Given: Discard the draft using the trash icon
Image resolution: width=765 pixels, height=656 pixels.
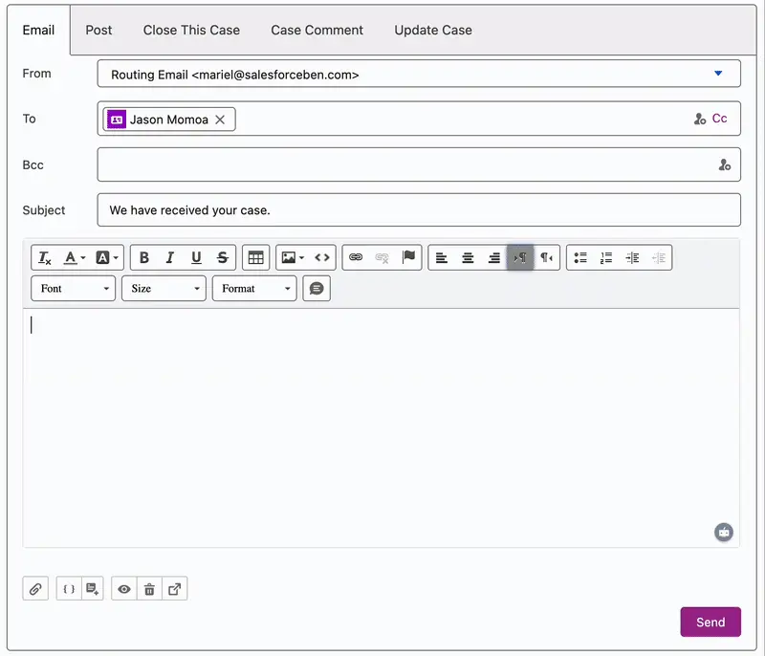Looking at the screenshot, I should 149,589.
